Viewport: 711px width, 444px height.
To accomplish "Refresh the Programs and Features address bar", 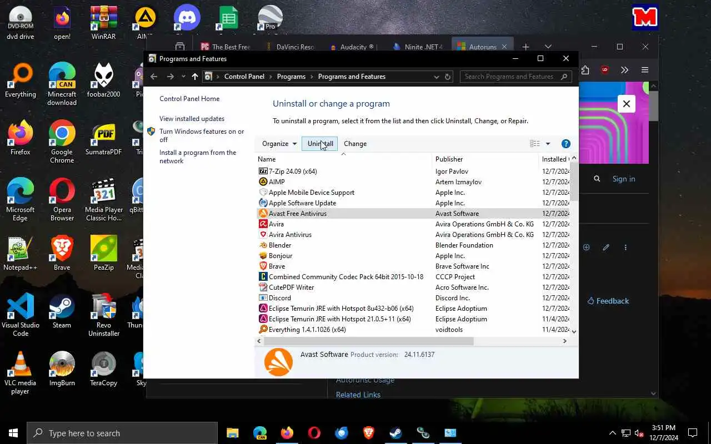I will [448, 77].
